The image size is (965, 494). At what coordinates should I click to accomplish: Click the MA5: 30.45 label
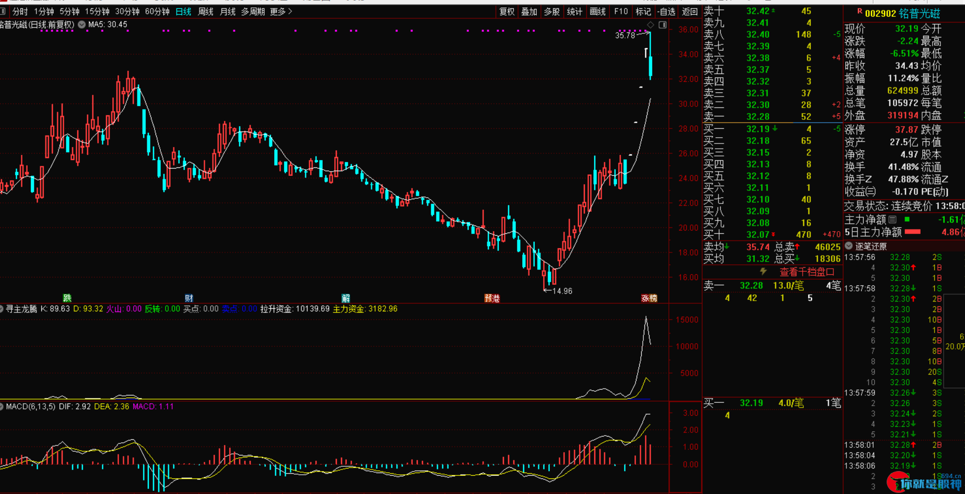[108, 25]
